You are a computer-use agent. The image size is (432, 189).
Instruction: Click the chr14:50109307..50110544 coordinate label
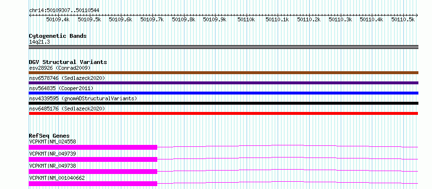point(64,10)
